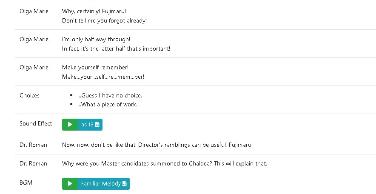This screenshot has width=376, height=194.
Task: Click the audio file icon beside Familiar Melody
Action: [x=125, y=184]
